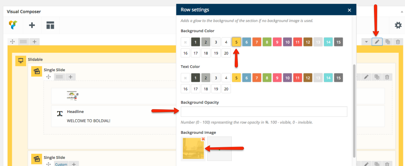Add a new element with toolbar plus icon
This screenshot has width=405, height=166.
tap(32, 25)
